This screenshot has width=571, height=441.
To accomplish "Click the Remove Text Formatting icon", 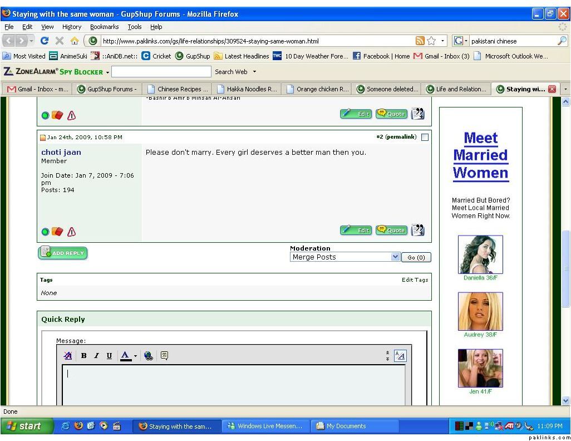I will (x=68, y=356).
